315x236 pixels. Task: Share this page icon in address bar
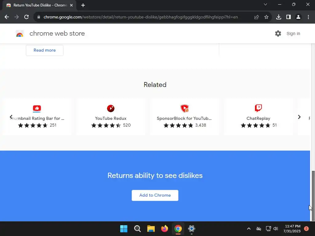[257, 17]
